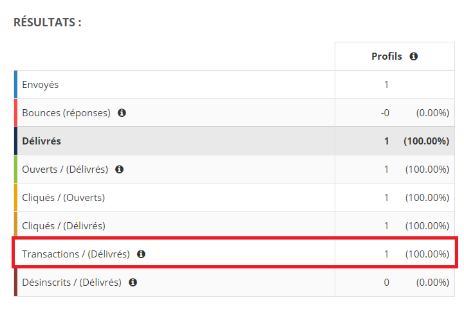Click the blue color bar of Envoyés
This screenshot has width=464, height=314.
[15, 85]
